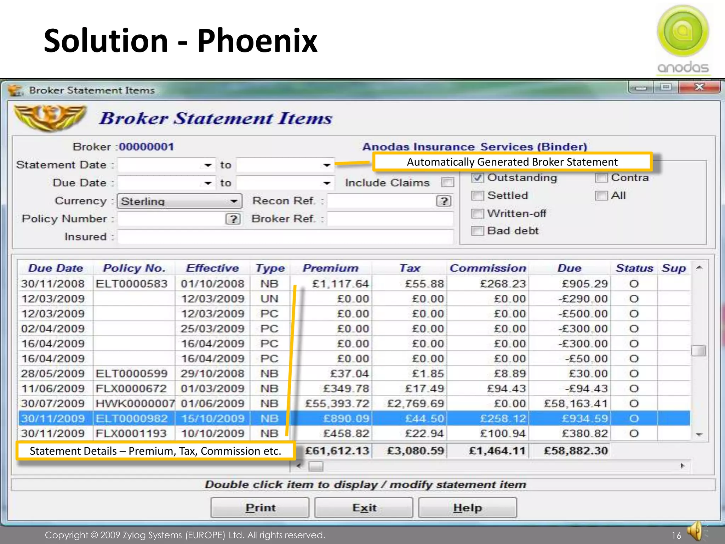Image resolution: width=725 pixels, height=544 pixels.
Task: Click into the Broker Ref input field
Action: (390, 219)
